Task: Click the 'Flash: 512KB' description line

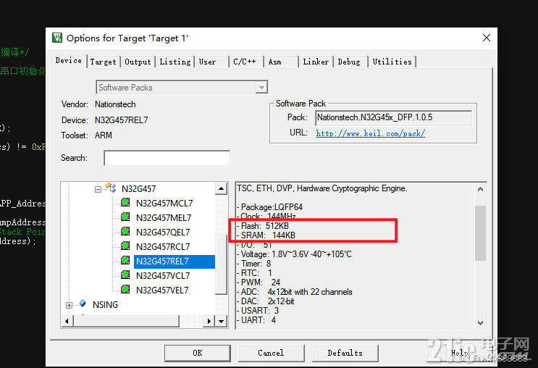Action: (263, 226)
